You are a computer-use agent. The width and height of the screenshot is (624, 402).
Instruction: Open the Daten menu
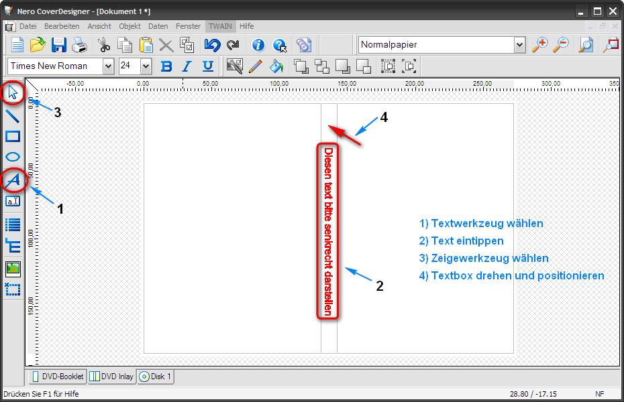point(158,26)
